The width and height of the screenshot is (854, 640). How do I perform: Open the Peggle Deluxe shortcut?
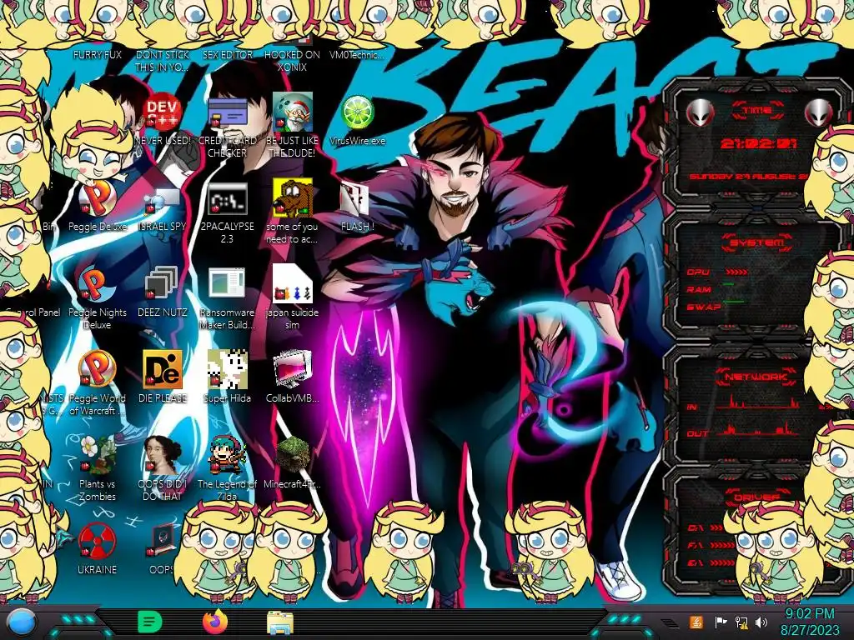pos(98,198)
